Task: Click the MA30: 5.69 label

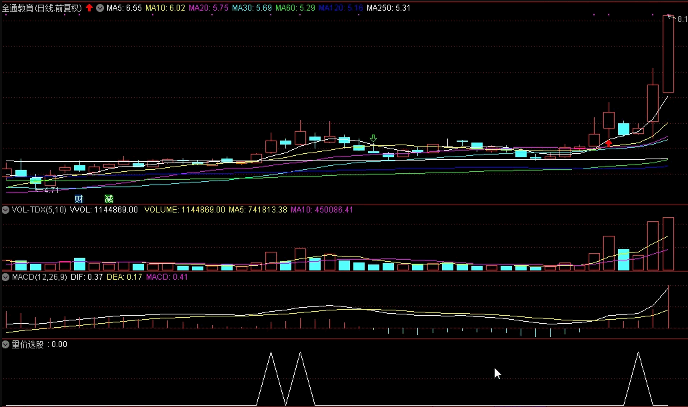Action: [x=252, y=8]
